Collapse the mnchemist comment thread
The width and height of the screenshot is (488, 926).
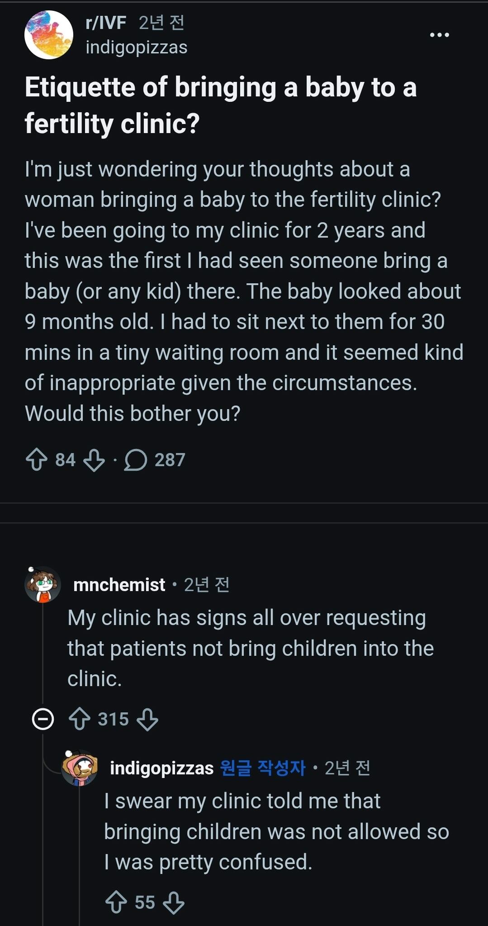pyautogui.click(x=43, y=719)
